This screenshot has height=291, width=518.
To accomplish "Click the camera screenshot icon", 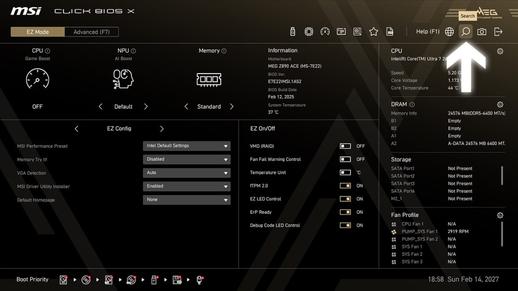I will (x=482, y=32).
